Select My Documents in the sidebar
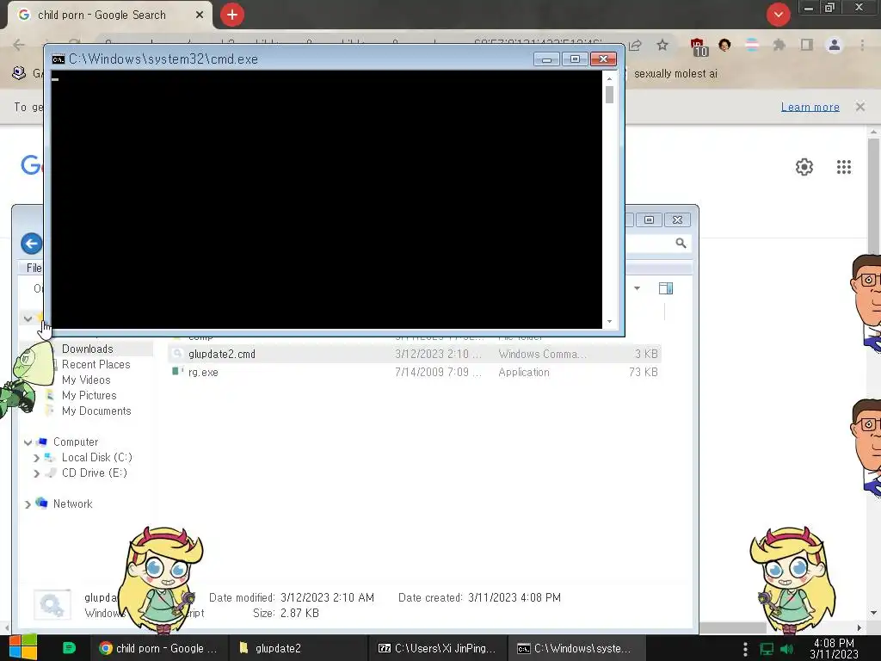This screenshot has width=881, height=661. point(96,411)
